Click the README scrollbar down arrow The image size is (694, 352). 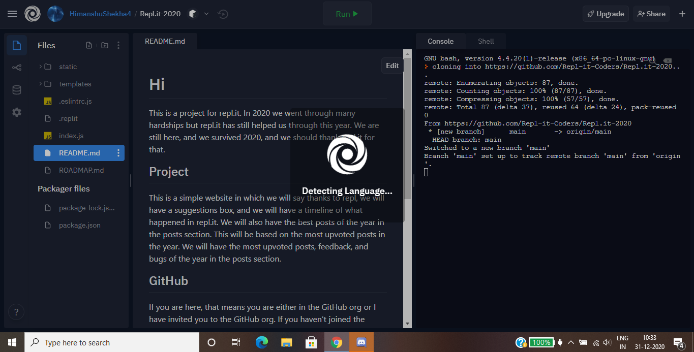click(407, 323)
